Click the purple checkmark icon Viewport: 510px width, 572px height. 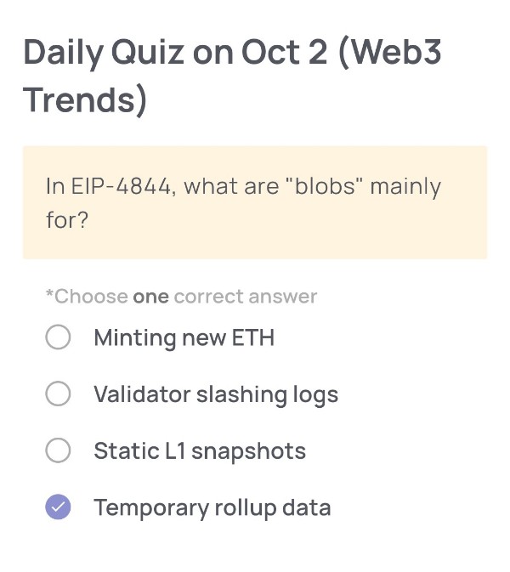[x=58, y=507]
